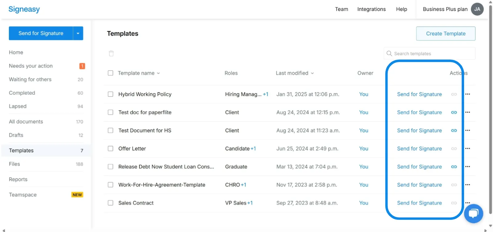Open the Team menu
The image size is (493, 232).
[x=341, y=9]
